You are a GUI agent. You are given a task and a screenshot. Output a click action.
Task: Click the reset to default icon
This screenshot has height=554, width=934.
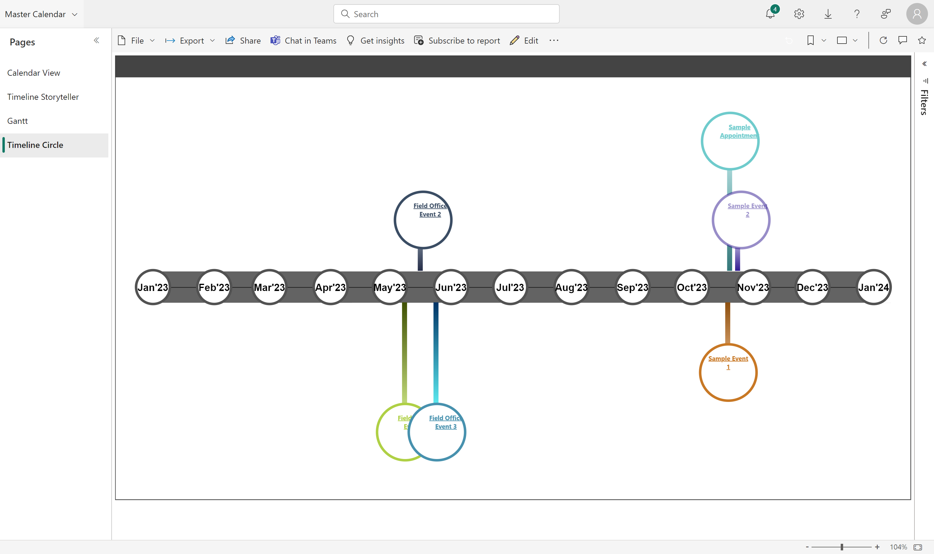pyautogui.click(x=789, y=40)
